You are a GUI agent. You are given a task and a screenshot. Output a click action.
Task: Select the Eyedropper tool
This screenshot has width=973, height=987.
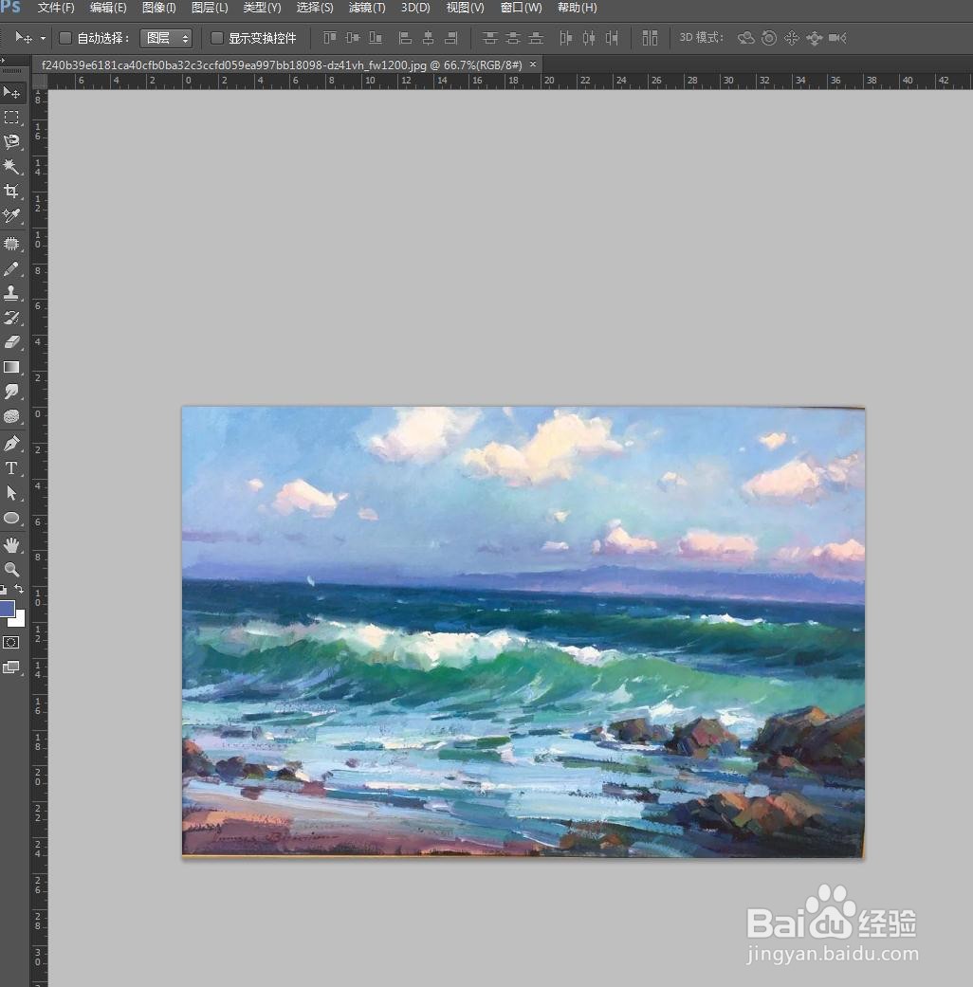(11, 216)
